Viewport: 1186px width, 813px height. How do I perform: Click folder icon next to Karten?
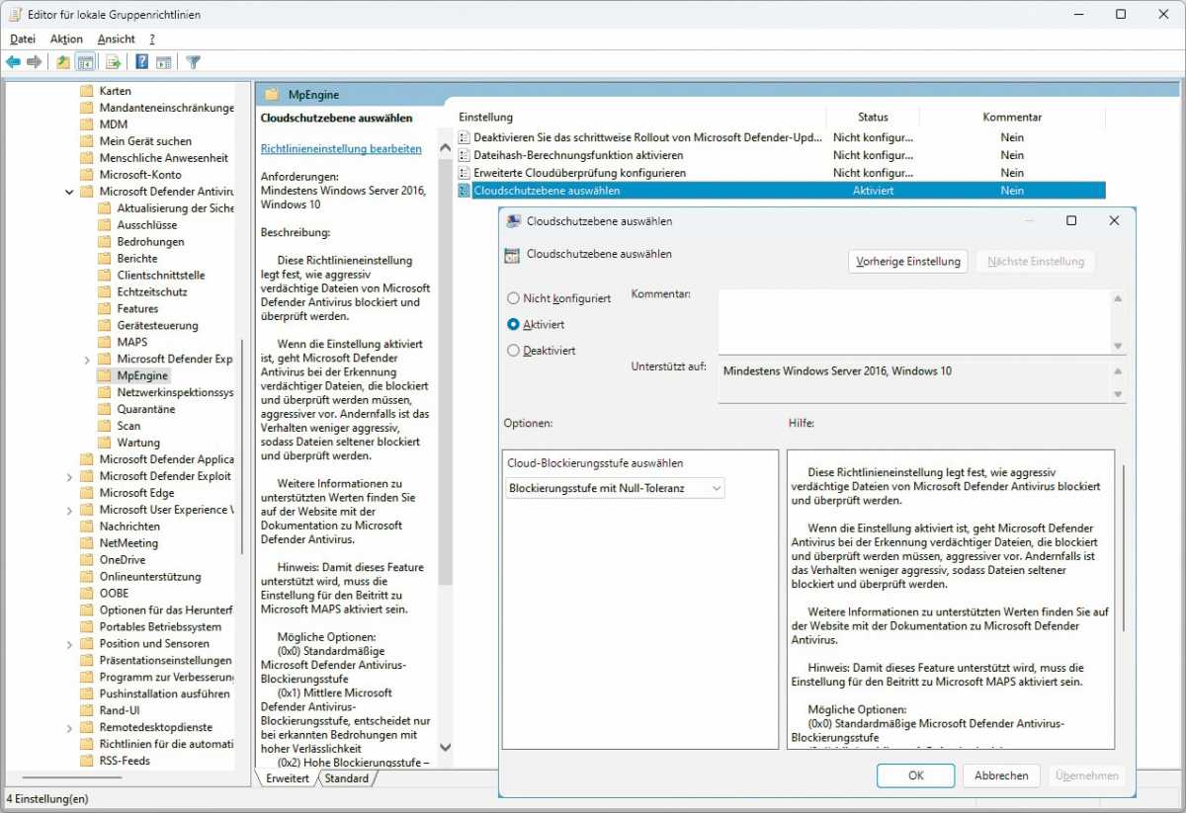pyautogui.click(x=87, y=91)
